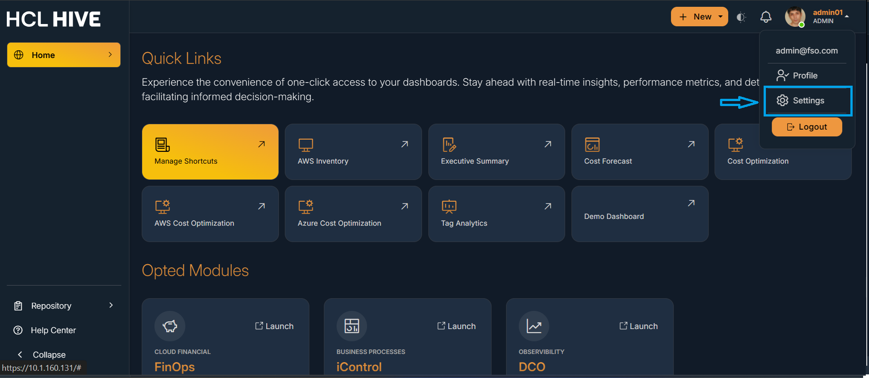Launch the FinOps module
The image size is (869, 378).
[274, 326]
